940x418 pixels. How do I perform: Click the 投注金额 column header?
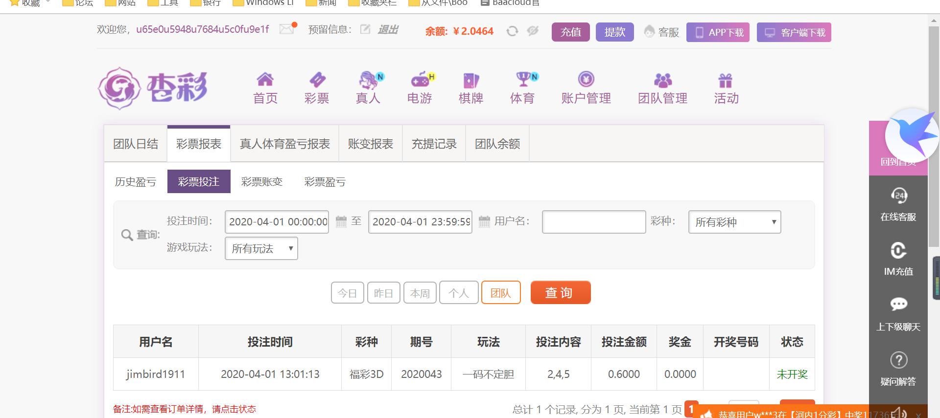(624, 342)
